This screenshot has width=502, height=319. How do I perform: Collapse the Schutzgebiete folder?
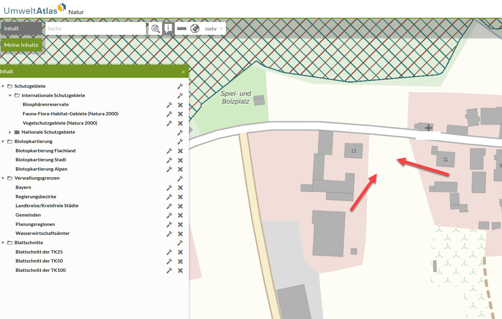pyautogui.click(x=3, y=86)
